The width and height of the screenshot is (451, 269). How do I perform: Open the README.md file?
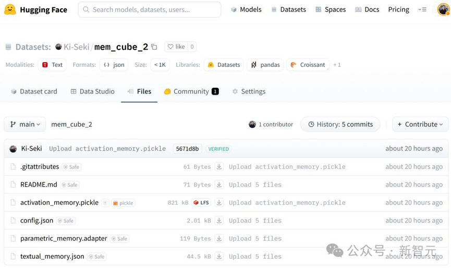tap(39, 184)
